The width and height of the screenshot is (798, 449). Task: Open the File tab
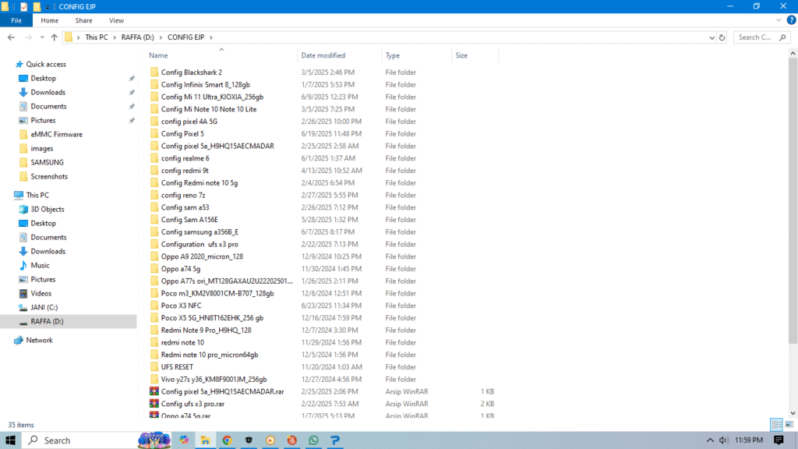tap(16, 20)
